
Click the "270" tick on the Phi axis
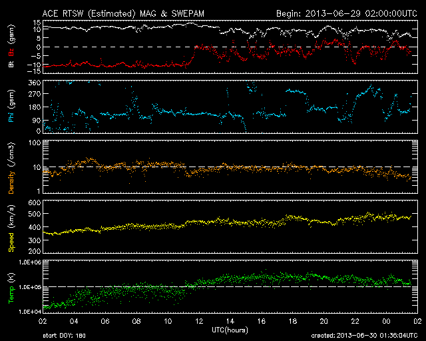[x=35, y=94]
